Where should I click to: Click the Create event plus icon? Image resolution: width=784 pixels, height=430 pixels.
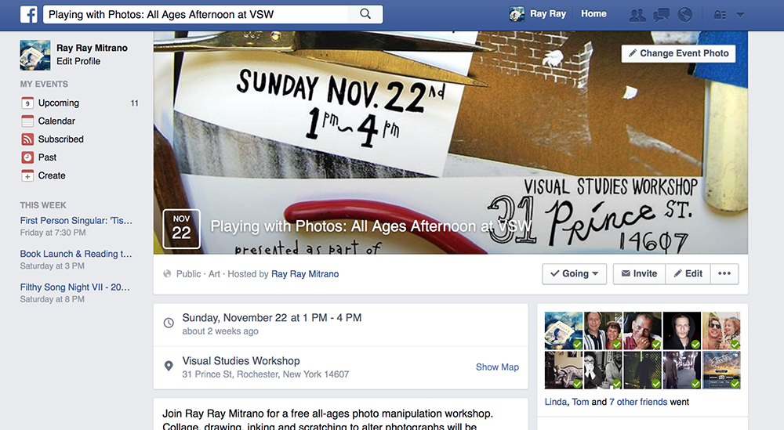click(27, 175)
